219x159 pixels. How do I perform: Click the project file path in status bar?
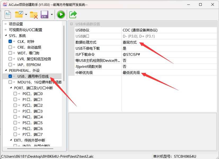coord(47,156)
